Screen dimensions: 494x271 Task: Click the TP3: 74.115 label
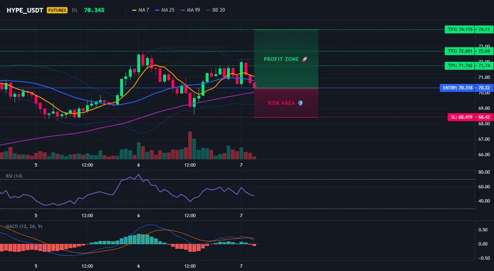coord(460,29)
